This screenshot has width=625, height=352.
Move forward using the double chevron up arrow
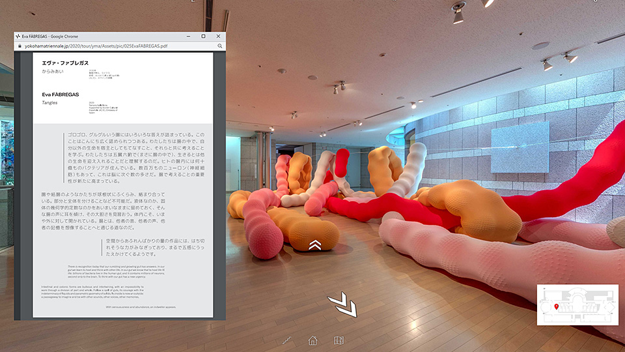point(315,244)
